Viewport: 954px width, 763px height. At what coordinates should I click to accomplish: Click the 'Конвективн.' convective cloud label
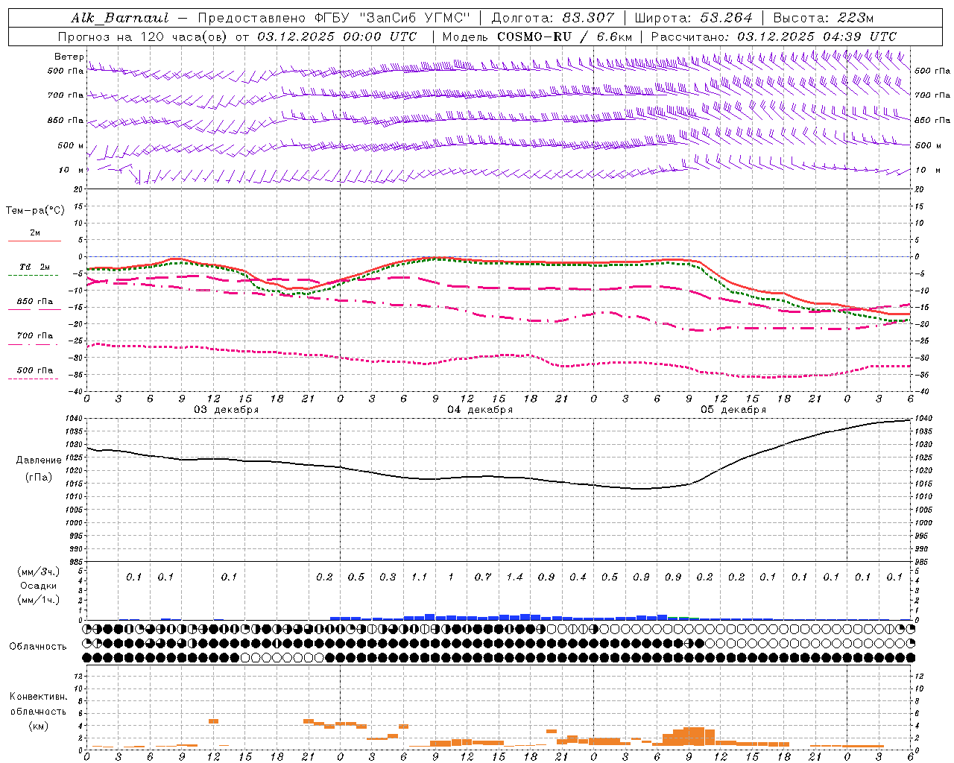click(x=39, y=697)
